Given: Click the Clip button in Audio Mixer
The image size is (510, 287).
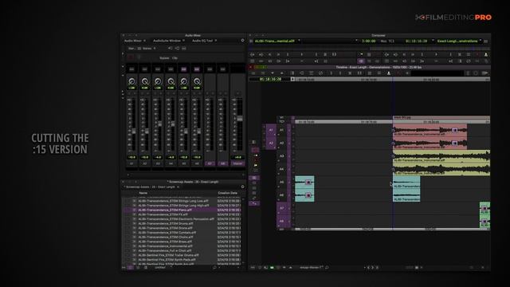Looking at the screenshot, I should click(x=175, y=58).
